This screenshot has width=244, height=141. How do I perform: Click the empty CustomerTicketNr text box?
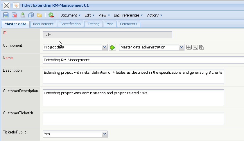coord(133,118)
